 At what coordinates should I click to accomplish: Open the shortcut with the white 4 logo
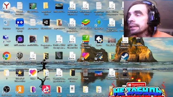click(x=99, y=39)
